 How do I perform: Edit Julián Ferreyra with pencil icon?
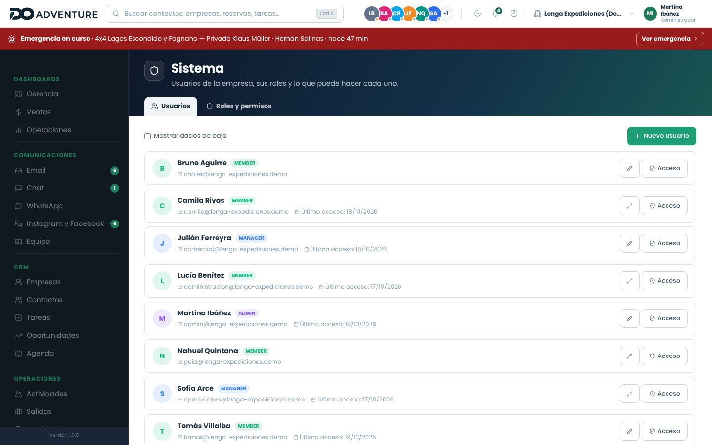click(x=629, y=243)
